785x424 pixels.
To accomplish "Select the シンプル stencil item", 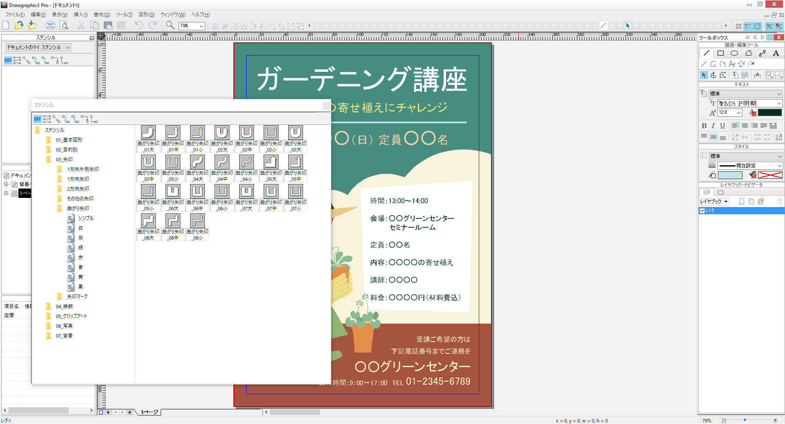I will tap(85, 218).
